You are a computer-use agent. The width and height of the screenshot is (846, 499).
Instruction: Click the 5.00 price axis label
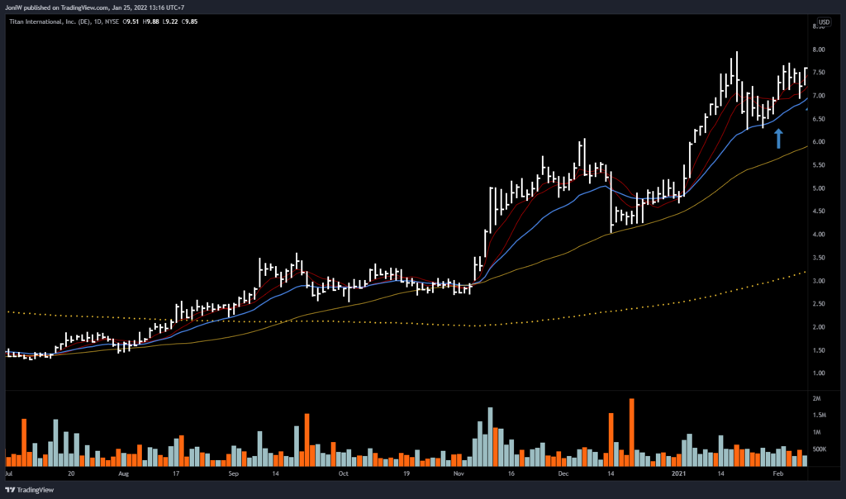[x=816, y=188]
